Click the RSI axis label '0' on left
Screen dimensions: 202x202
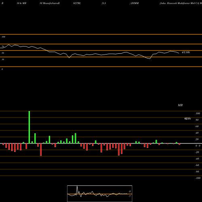[x=2, y=69]
